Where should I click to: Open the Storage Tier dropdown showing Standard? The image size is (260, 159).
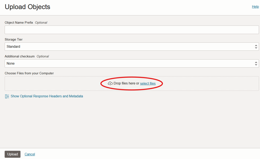[x=132, y=47]
